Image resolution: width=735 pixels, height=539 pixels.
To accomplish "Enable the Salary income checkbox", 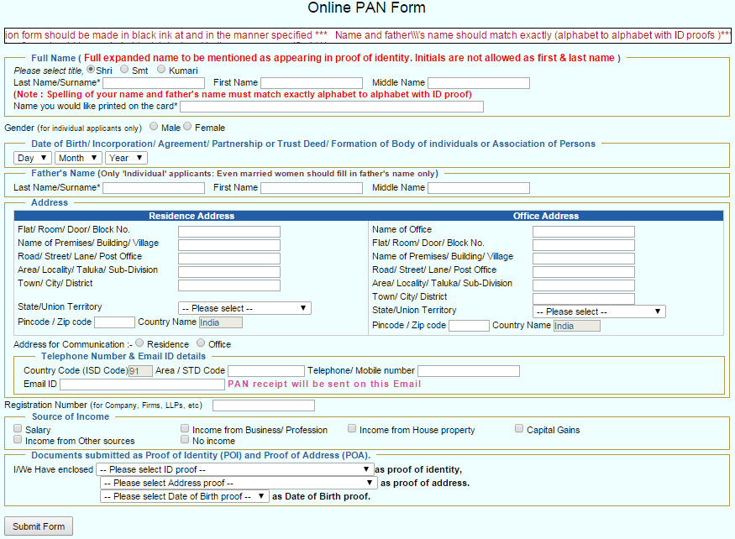I will (18, 427).
